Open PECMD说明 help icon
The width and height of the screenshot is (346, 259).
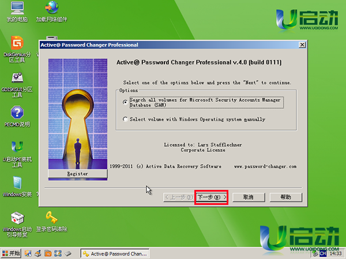pyautogui.click(x=17, y=116)
